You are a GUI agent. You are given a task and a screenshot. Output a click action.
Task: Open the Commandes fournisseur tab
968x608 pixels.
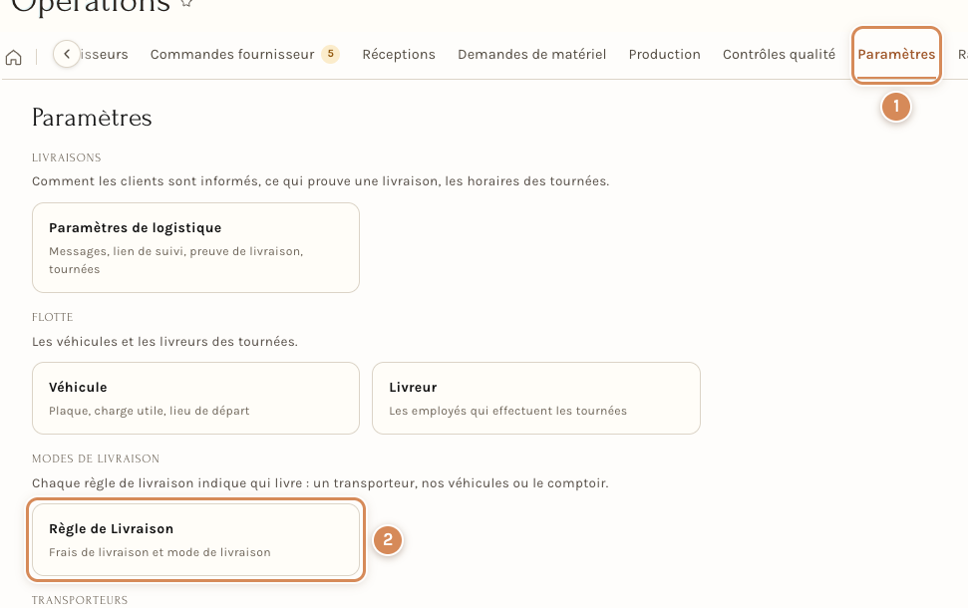[x=232, y=54]
